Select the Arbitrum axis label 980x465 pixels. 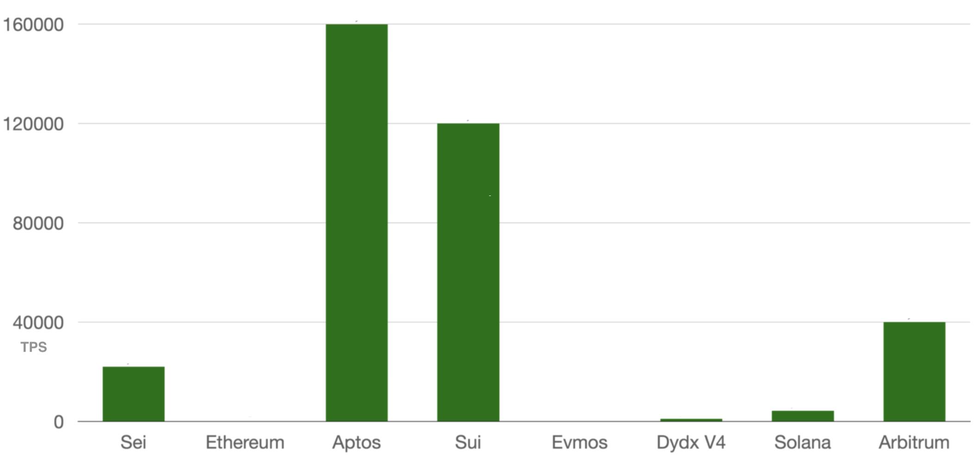(x=914, y=442)
